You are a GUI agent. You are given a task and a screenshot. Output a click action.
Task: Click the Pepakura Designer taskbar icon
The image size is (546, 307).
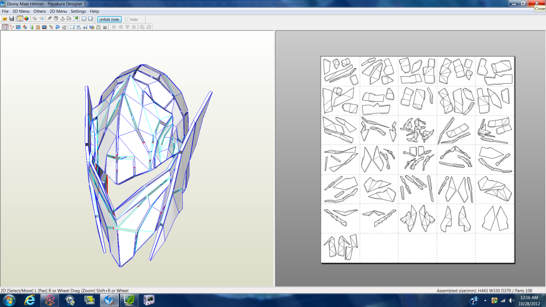coord(109,300)
